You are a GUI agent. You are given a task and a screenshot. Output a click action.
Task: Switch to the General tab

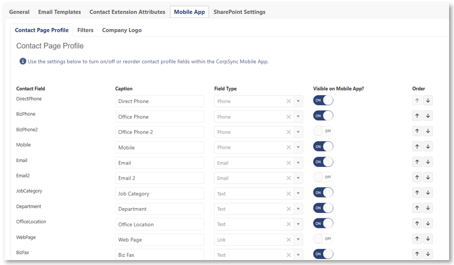tap(19, 12)
